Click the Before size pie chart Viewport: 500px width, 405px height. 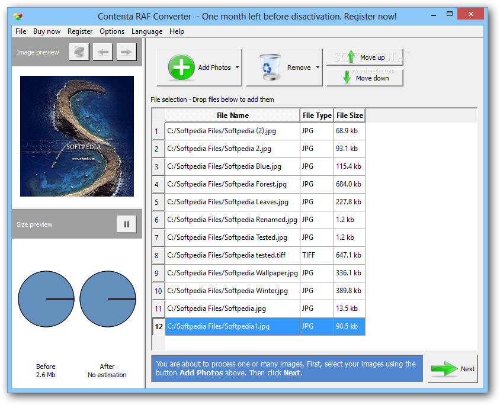coord(46,299)
